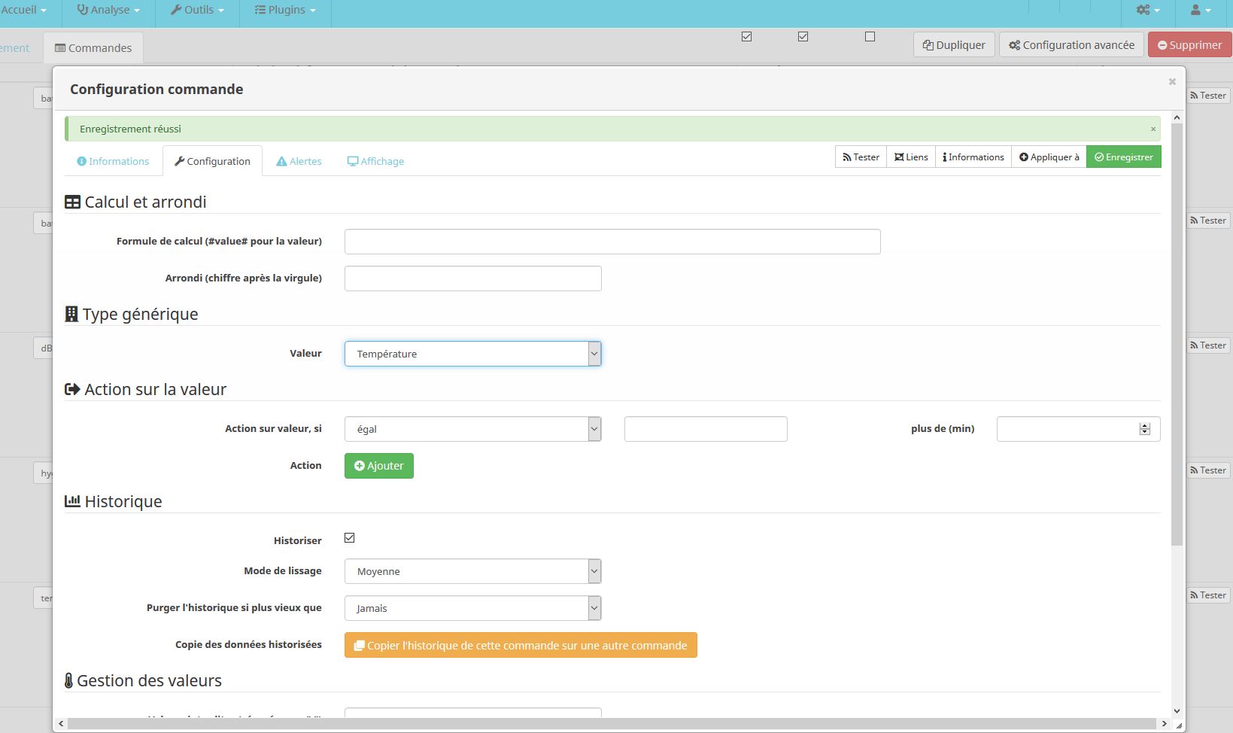Switch to the Alertes tab
Screen dimensions: 1233x733
pyautogui.click(x=299, y=161)
